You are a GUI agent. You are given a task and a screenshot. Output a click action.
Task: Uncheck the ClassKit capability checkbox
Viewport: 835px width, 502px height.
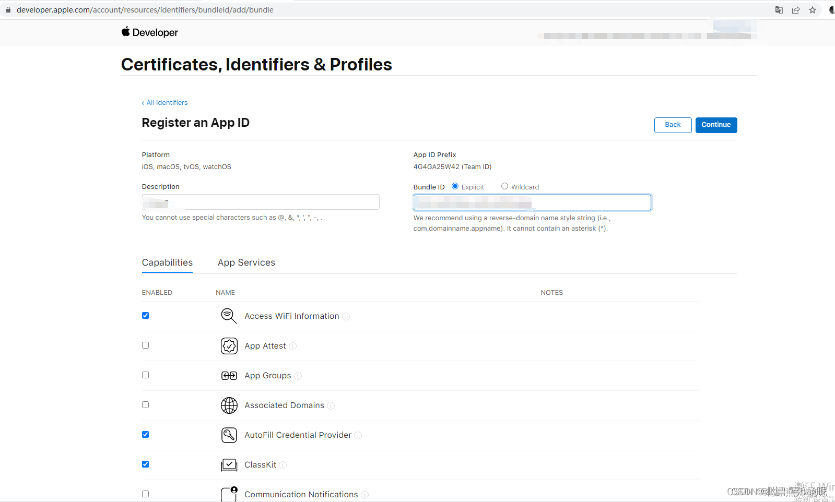tap(146, 464)
